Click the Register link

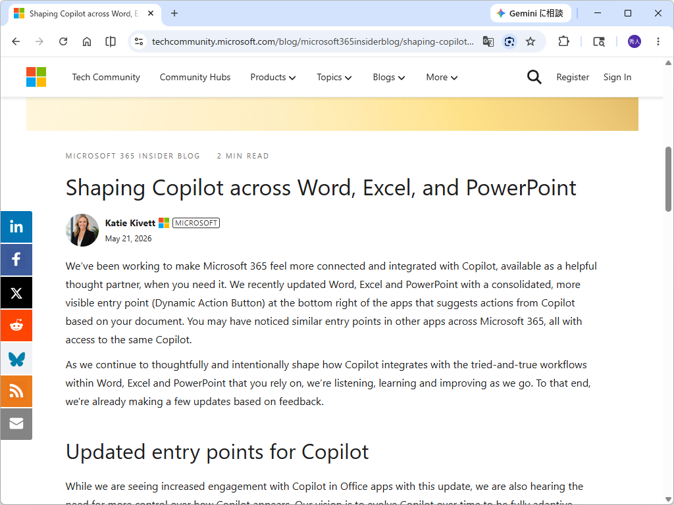point(573,78)
